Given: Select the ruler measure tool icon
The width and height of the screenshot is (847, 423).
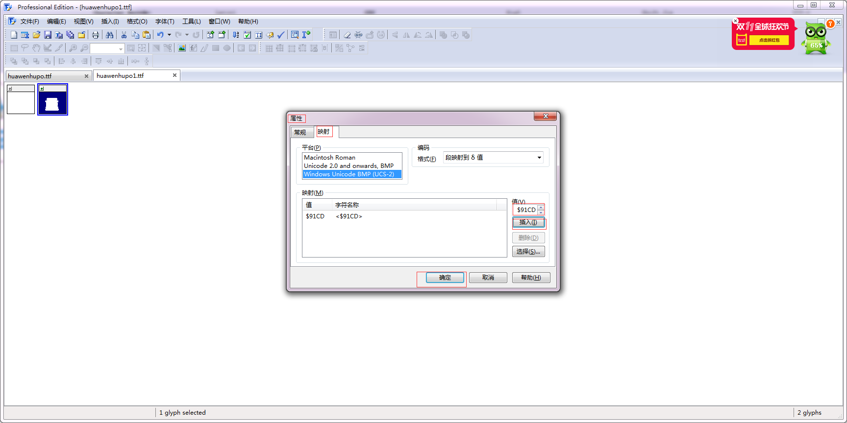Looking at the screenshot, I should coord(48,48).
